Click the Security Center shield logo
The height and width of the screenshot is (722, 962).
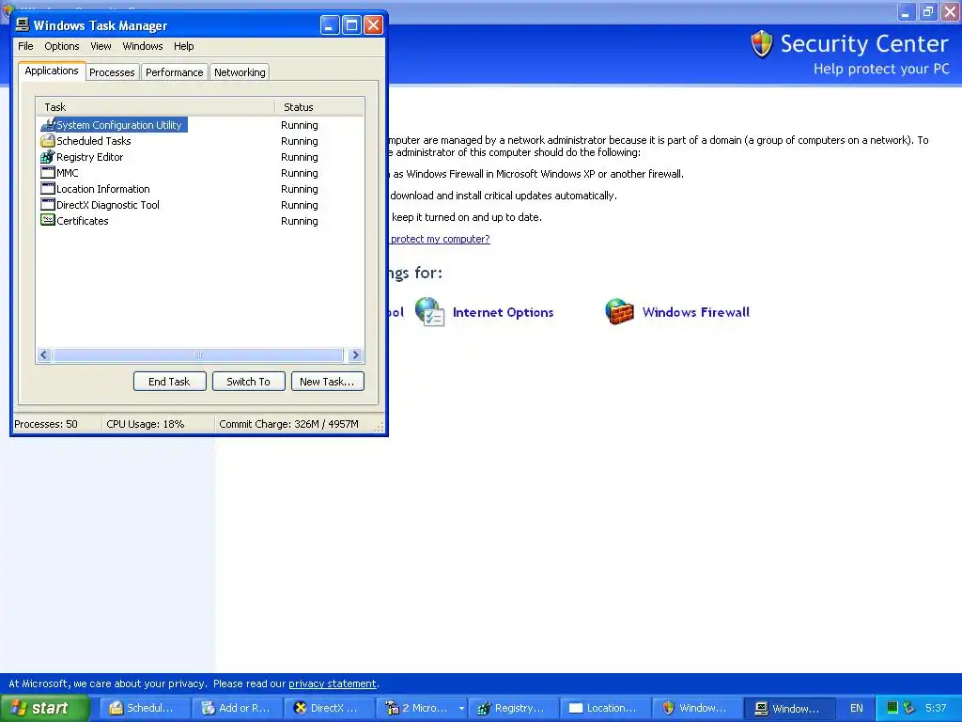click(x=761, y=43)
